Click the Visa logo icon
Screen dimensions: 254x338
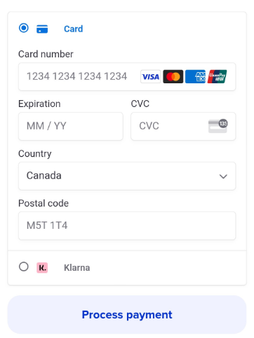point(151,76)
